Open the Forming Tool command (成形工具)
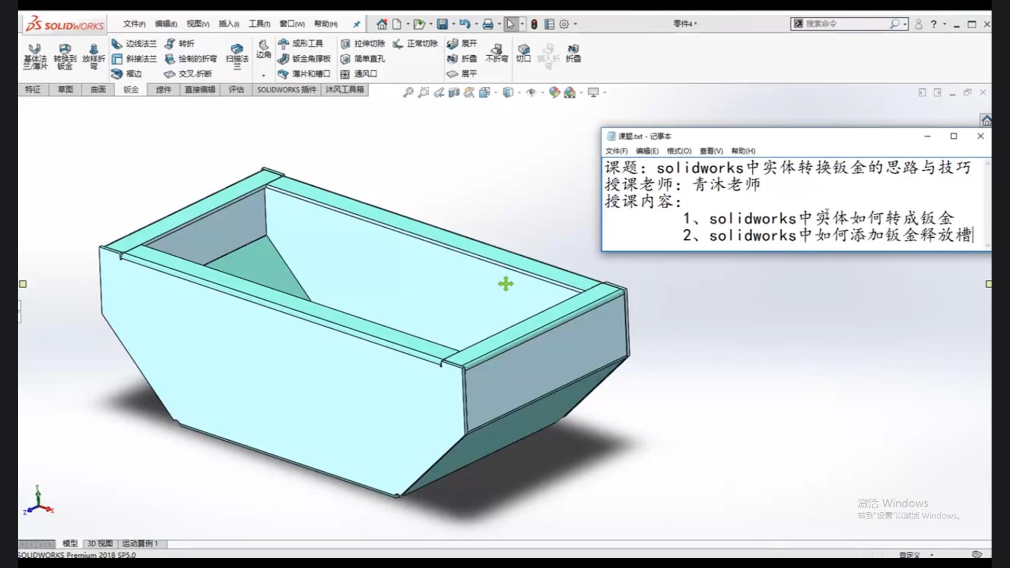This screenshot has height=568, width=1010. click(300, 44)
